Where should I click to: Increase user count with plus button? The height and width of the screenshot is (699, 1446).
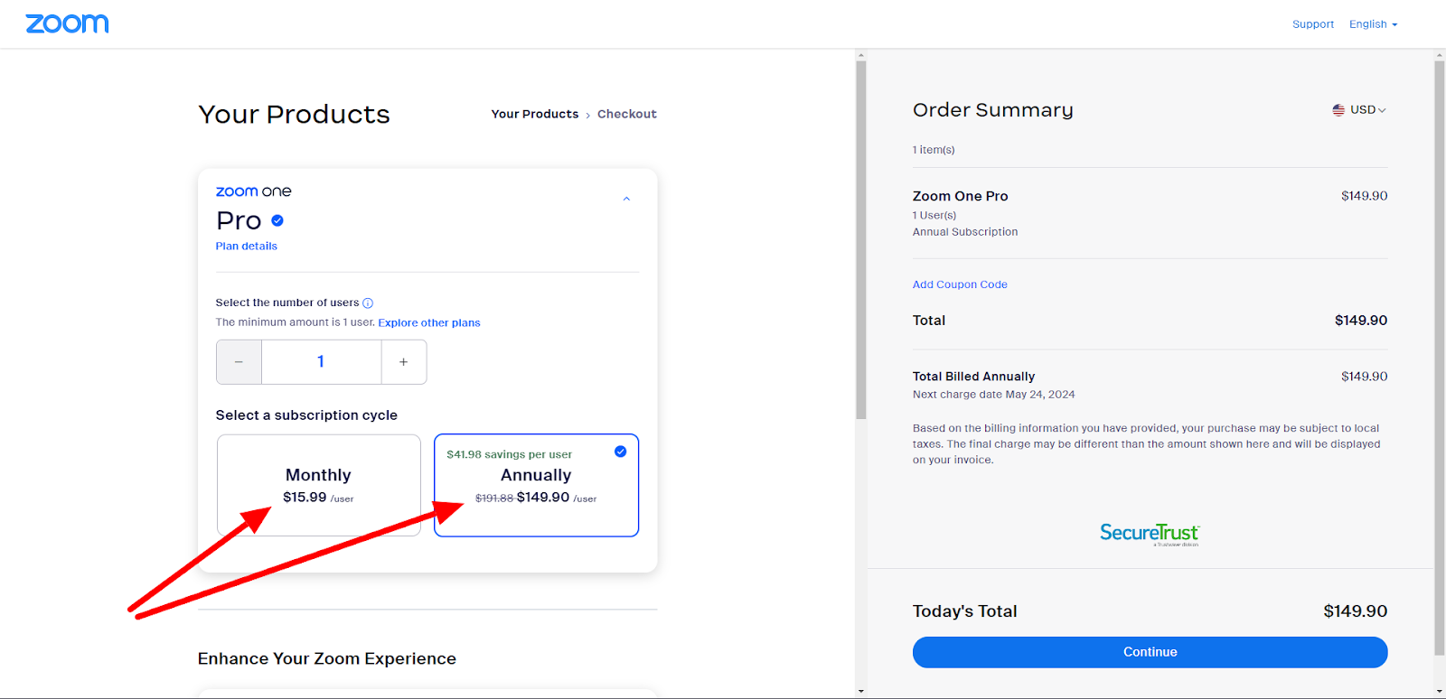pyautogui.click(x=404, y=362)
